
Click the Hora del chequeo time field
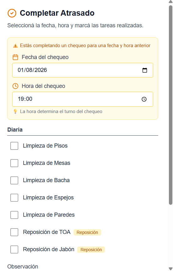point(83,99)
